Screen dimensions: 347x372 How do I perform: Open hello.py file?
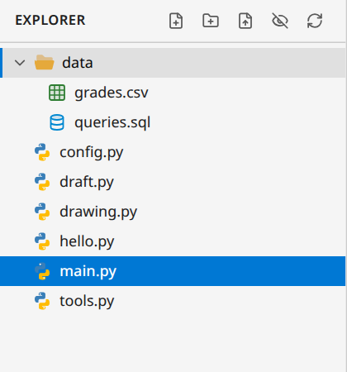pos(87,241)
